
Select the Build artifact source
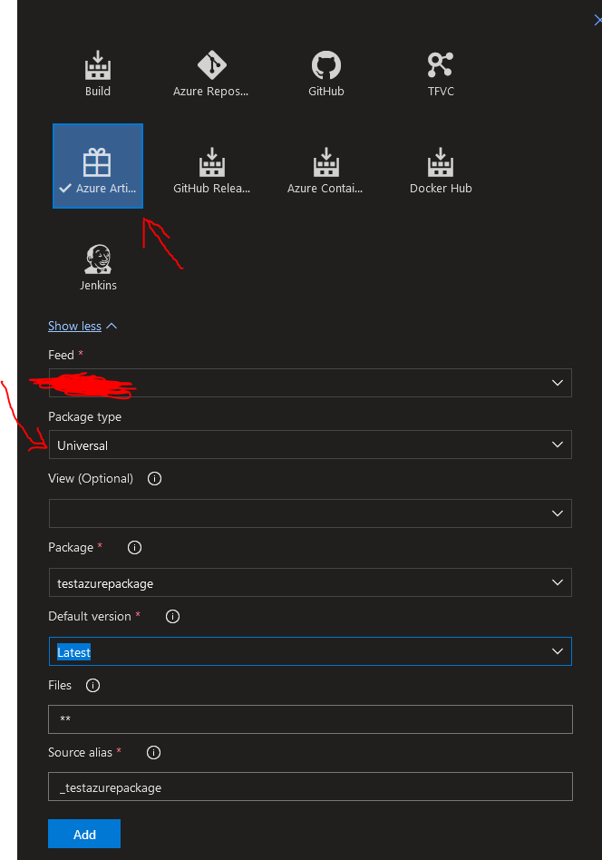tap(97, 73)
